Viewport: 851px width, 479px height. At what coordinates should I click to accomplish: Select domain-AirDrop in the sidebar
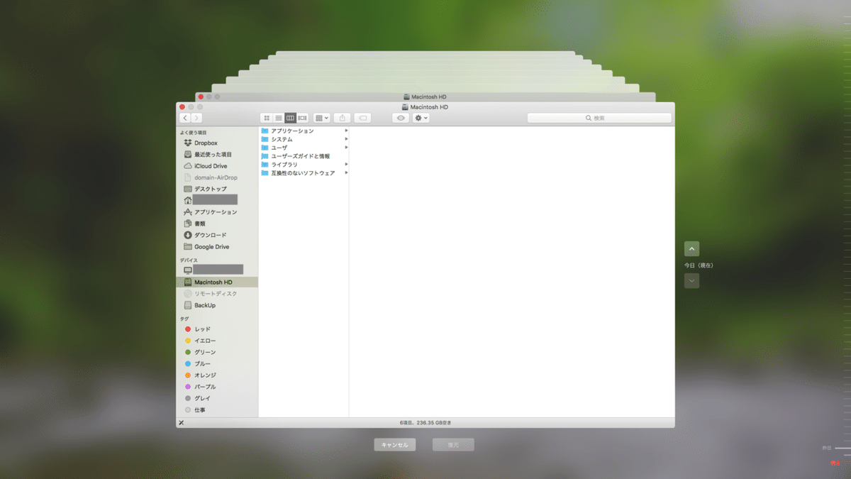pos(217,177)
